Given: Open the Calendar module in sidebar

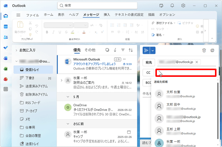Looking at the screenshot, I should [6, 27].
